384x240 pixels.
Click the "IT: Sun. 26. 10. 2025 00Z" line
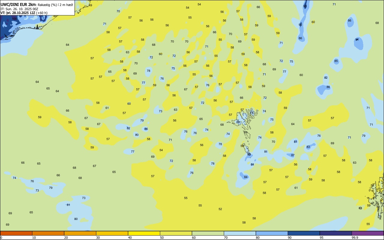[x=19, y=9]
